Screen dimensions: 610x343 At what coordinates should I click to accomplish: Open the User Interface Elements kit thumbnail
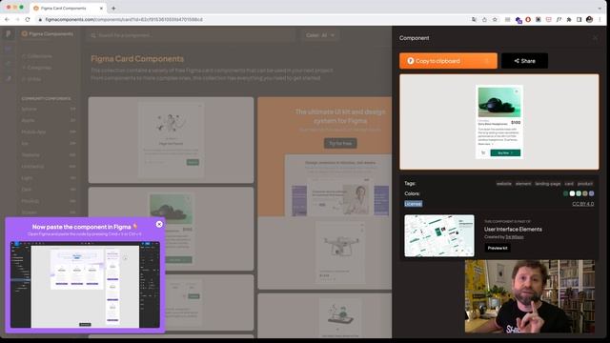point(439,235)
